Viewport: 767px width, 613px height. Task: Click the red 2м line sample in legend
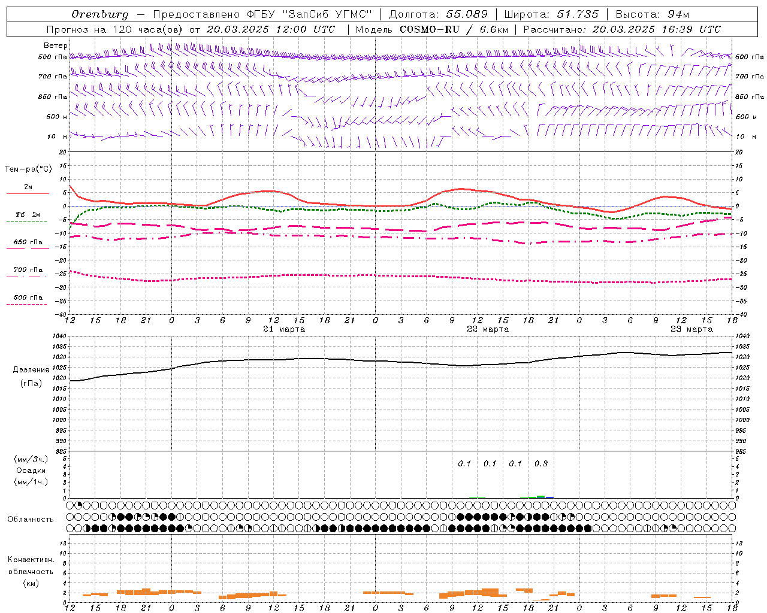point(28,194)
